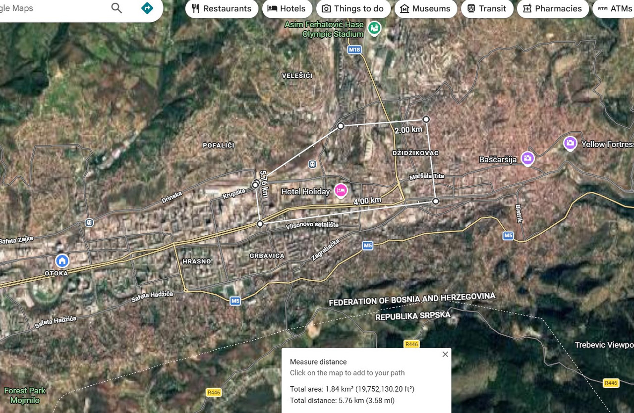Image resolution: width=634 pixels, height=413 pixels.
Task: Click the Džidžikovac label
Action: click(415, 153)
